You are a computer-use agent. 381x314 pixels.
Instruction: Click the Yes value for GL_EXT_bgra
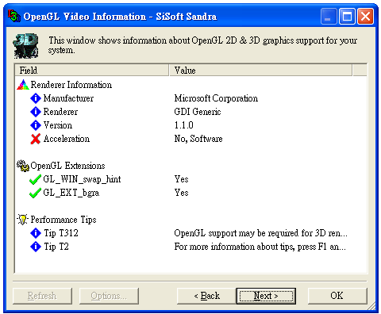[181, 193]
